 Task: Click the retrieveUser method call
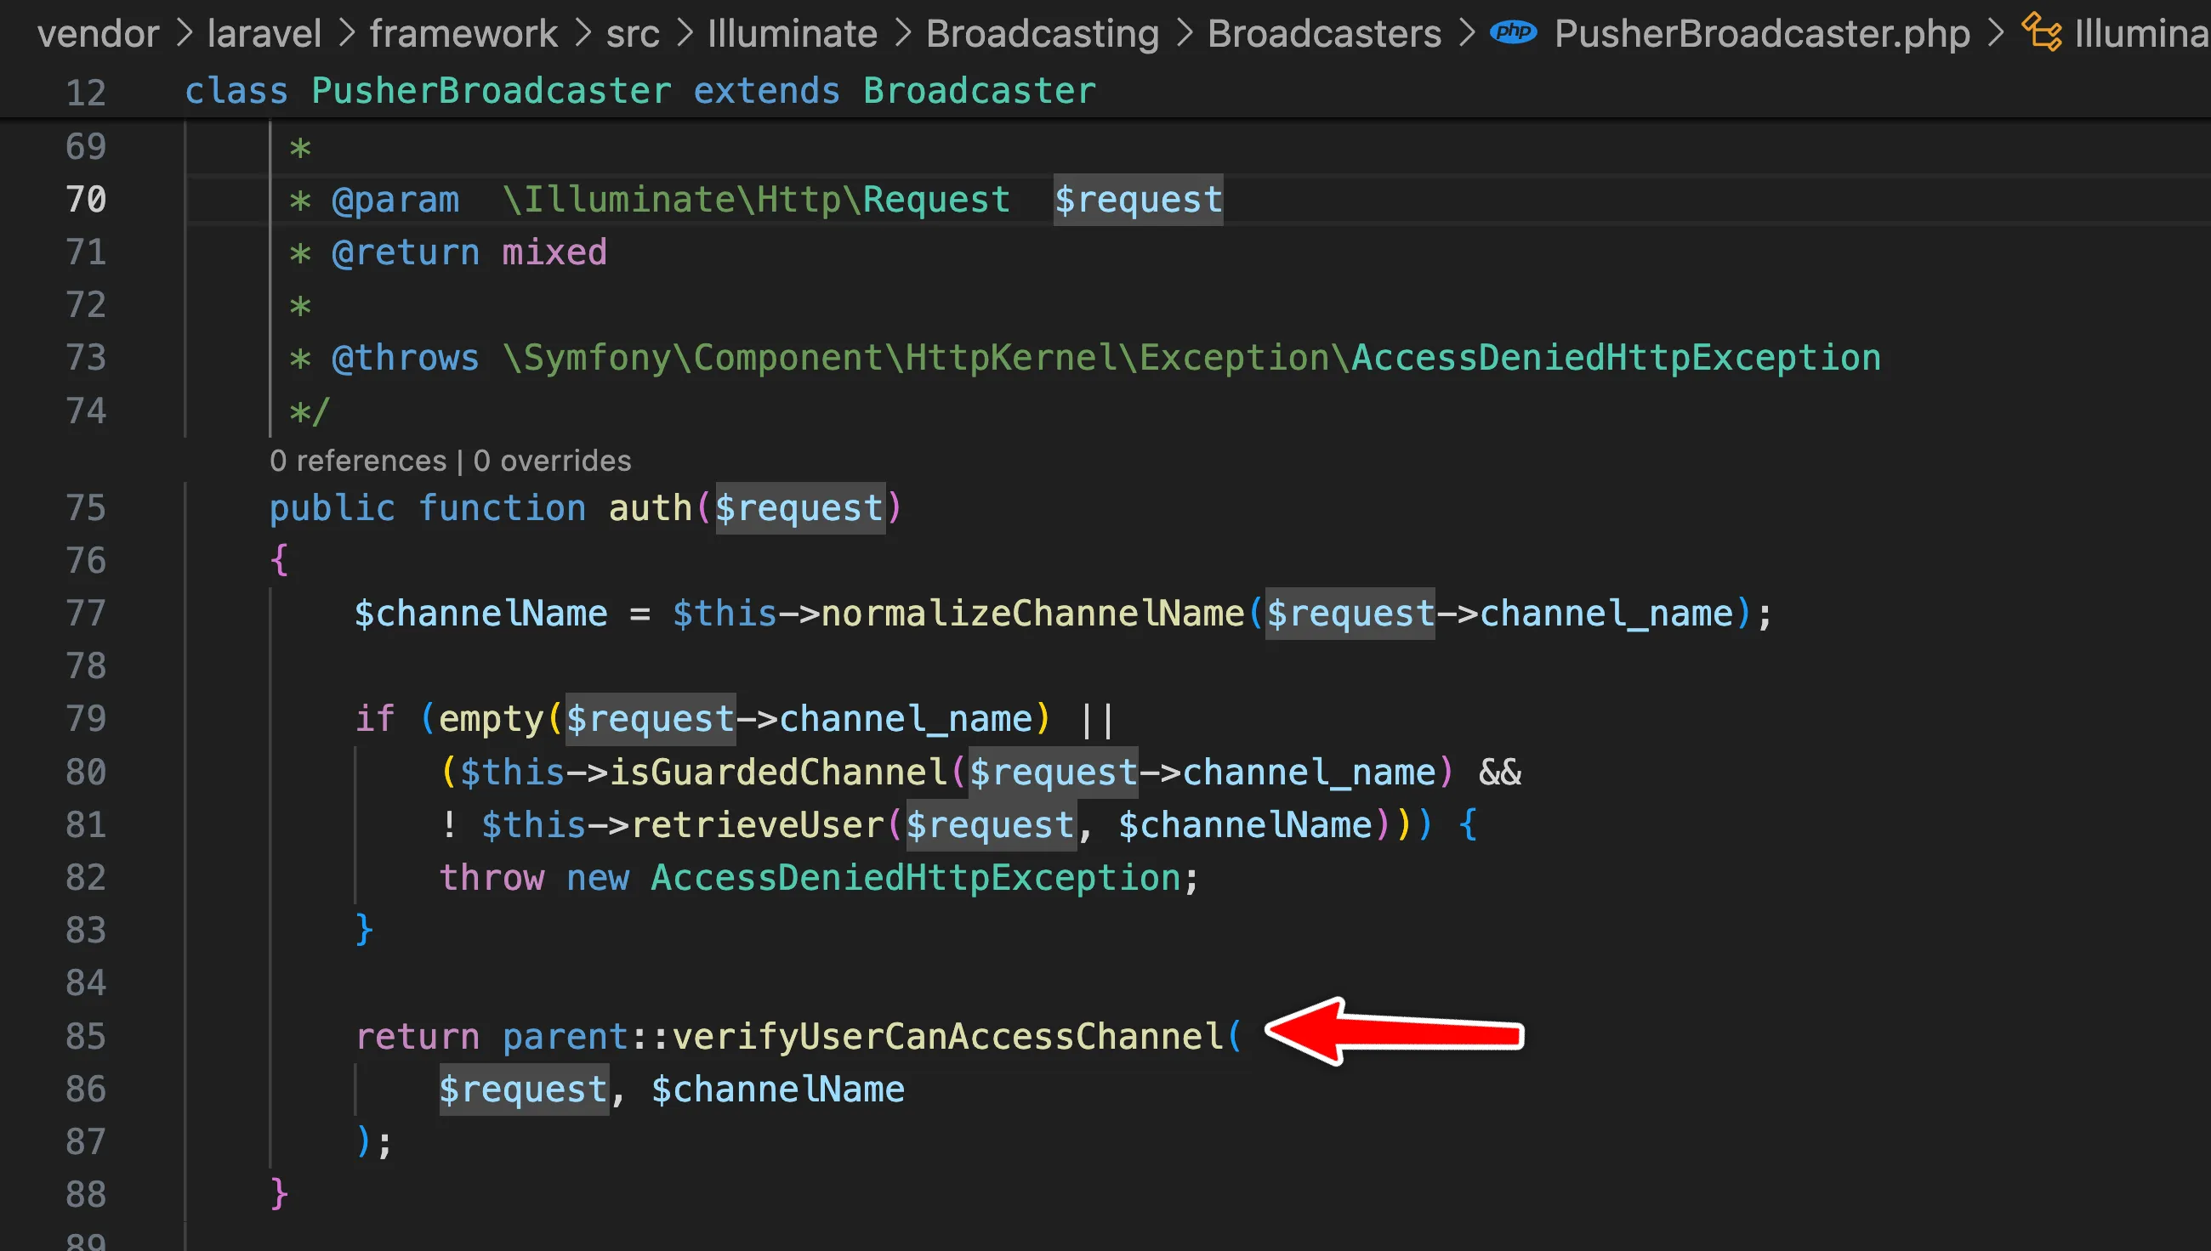(x=758, y=825)
